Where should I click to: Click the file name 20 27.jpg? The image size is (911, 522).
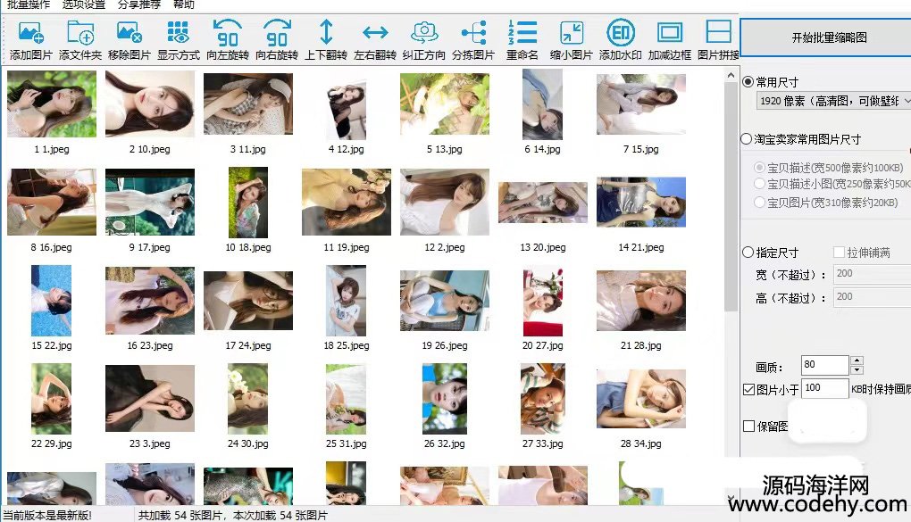coord(543,345)
